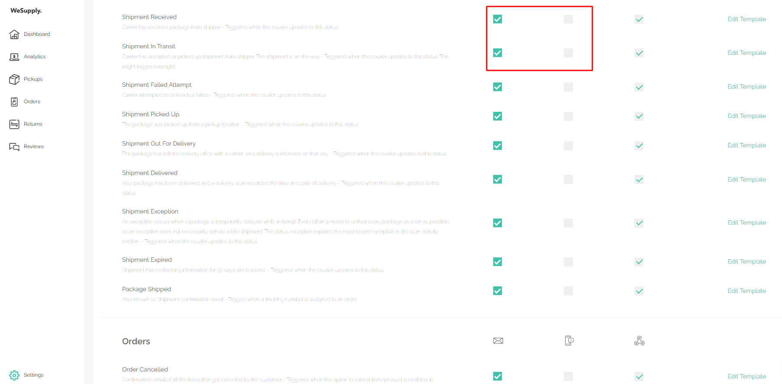This screenshot has width=782, height=384.
Task: Open Reviews in the sidebar
Action: click(x=34, y=146)
